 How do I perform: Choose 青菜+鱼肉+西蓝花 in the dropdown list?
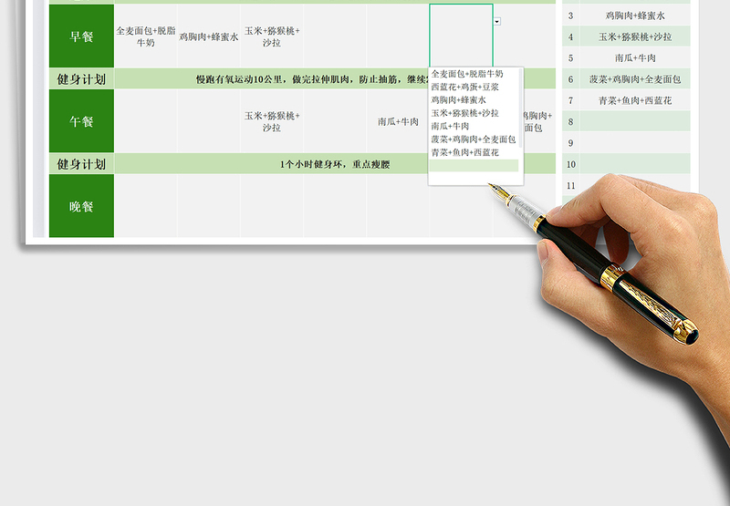(464, 152)
